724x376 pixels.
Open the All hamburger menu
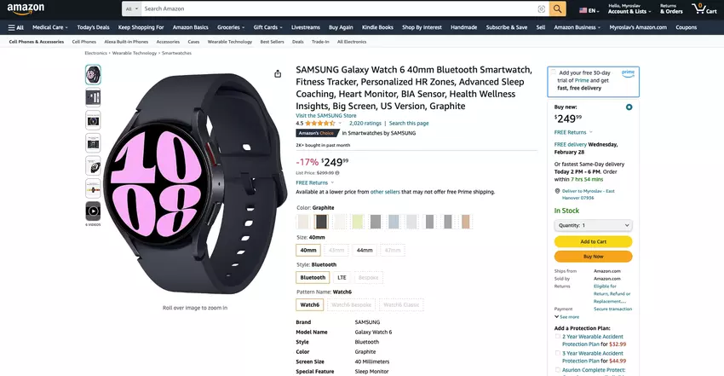[15, 27]
